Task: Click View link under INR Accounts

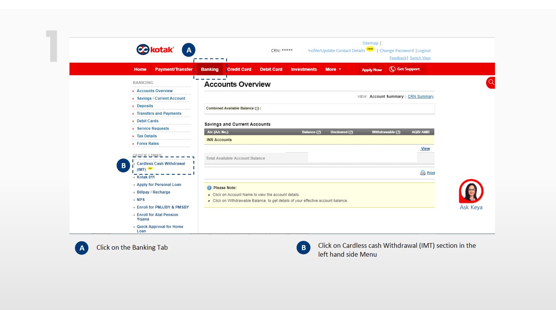Action: coord(425,149)
